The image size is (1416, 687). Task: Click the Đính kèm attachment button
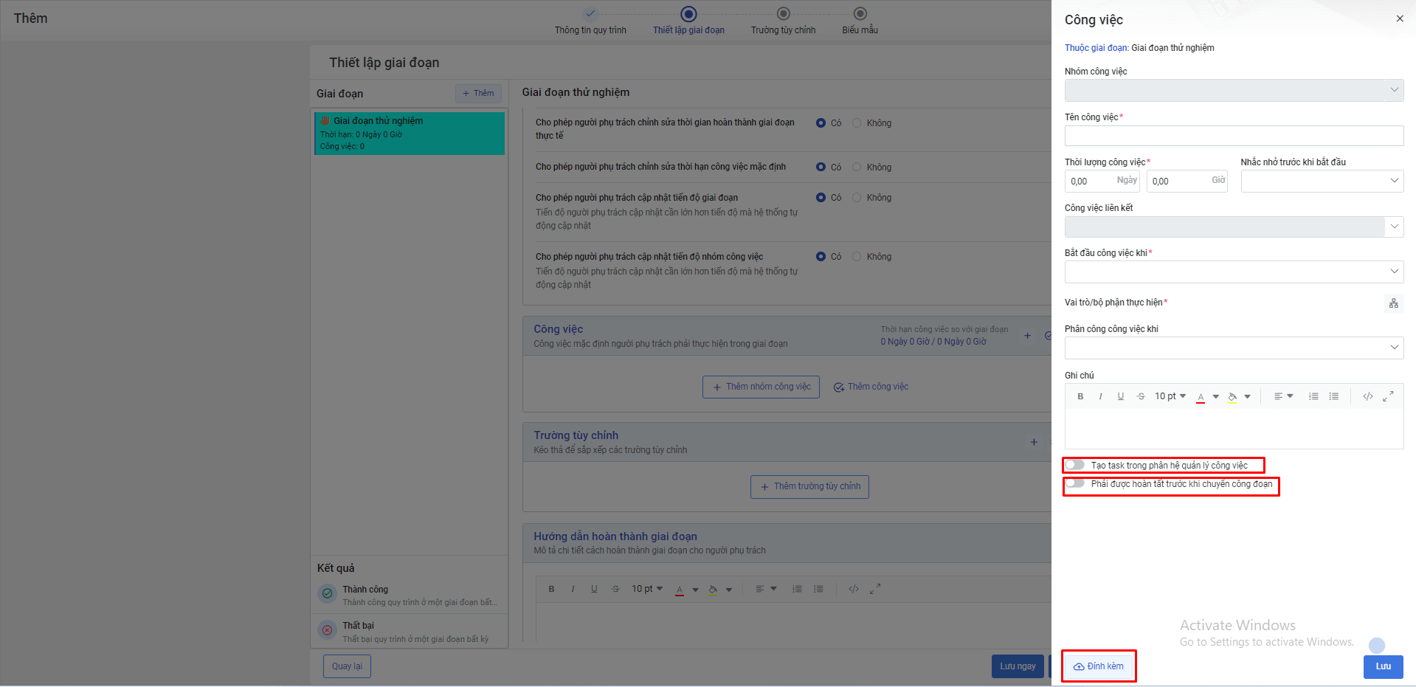pyautogui.click(x=1099, y=666)
